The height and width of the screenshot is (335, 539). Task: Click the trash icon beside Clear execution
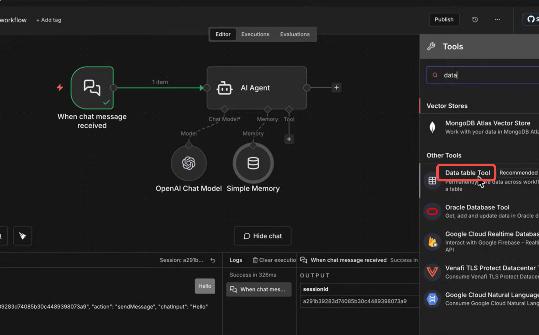255,260
